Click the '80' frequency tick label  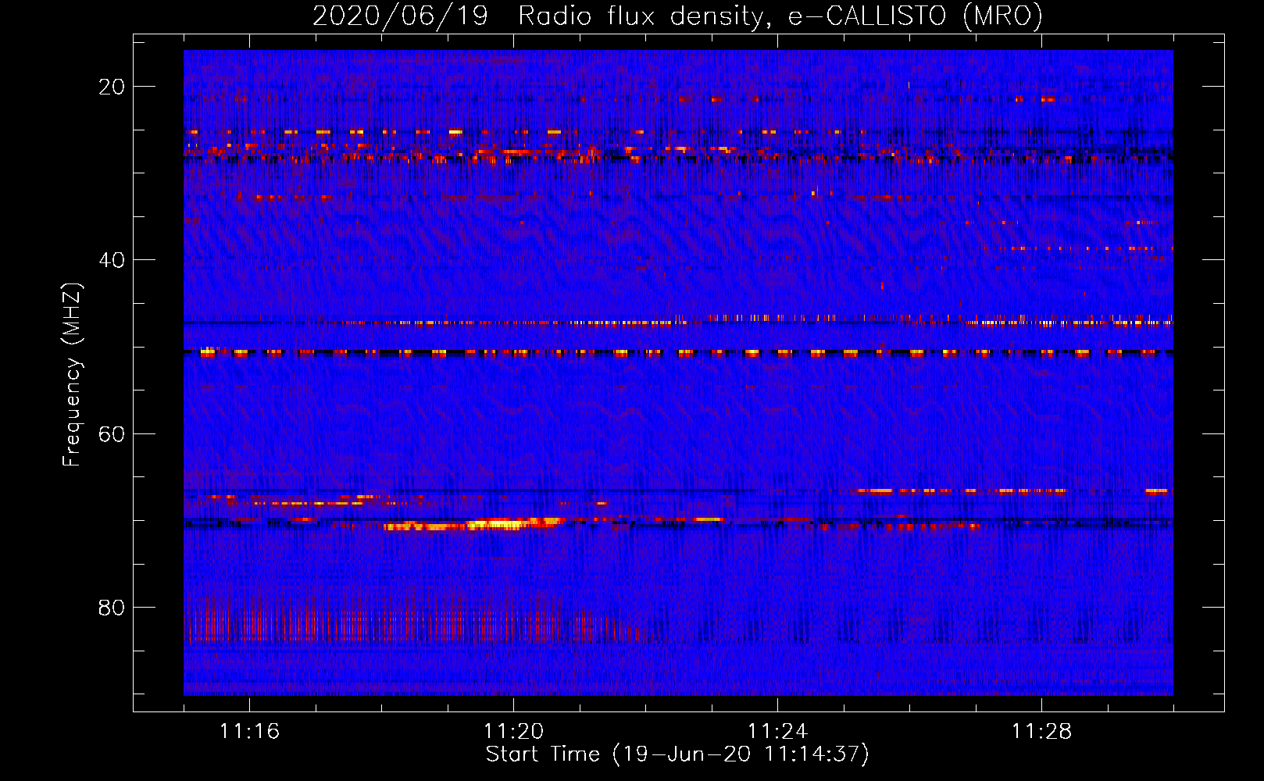[112, 608]
